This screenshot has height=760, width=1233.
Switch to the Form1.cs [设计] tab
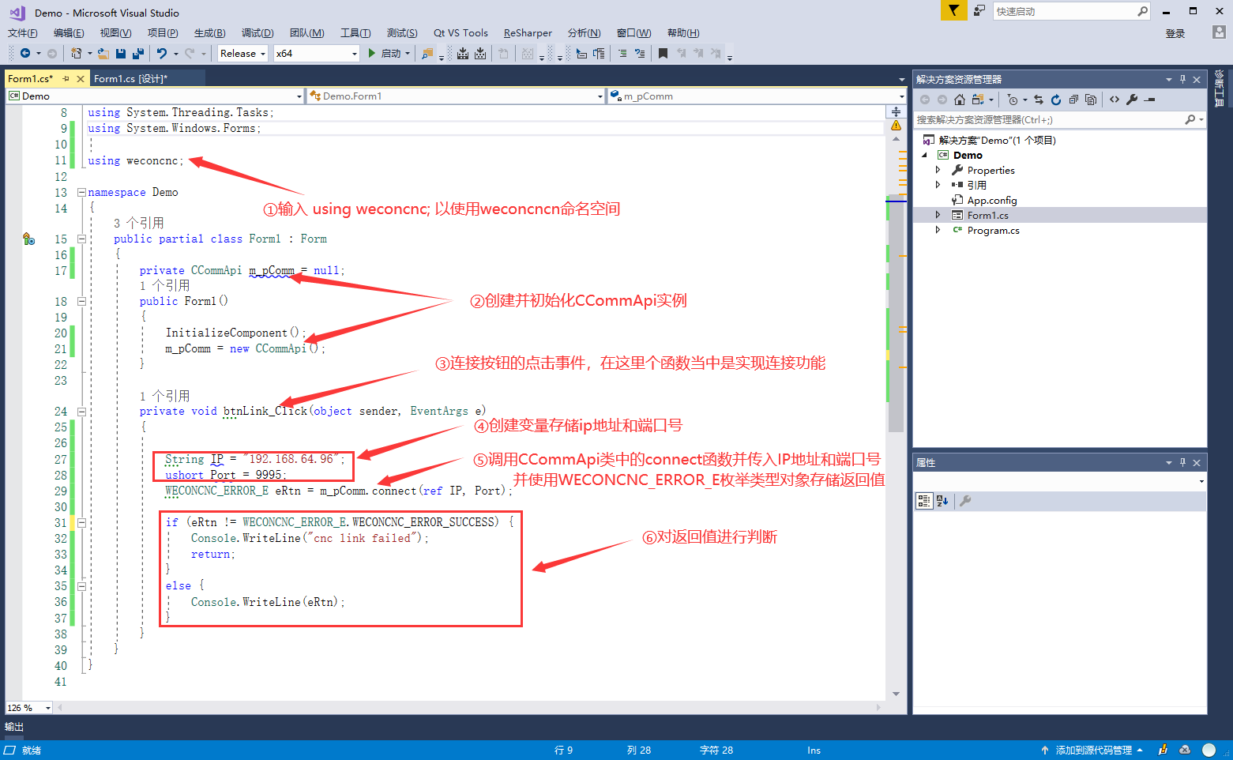pos(130,79)
